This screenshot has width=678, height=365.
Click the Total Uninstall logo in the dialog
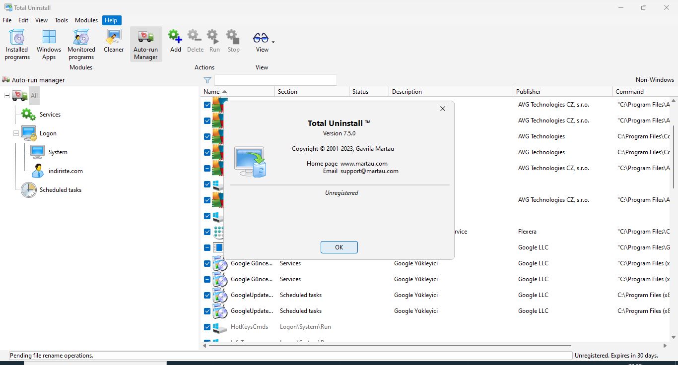point(251,162)
